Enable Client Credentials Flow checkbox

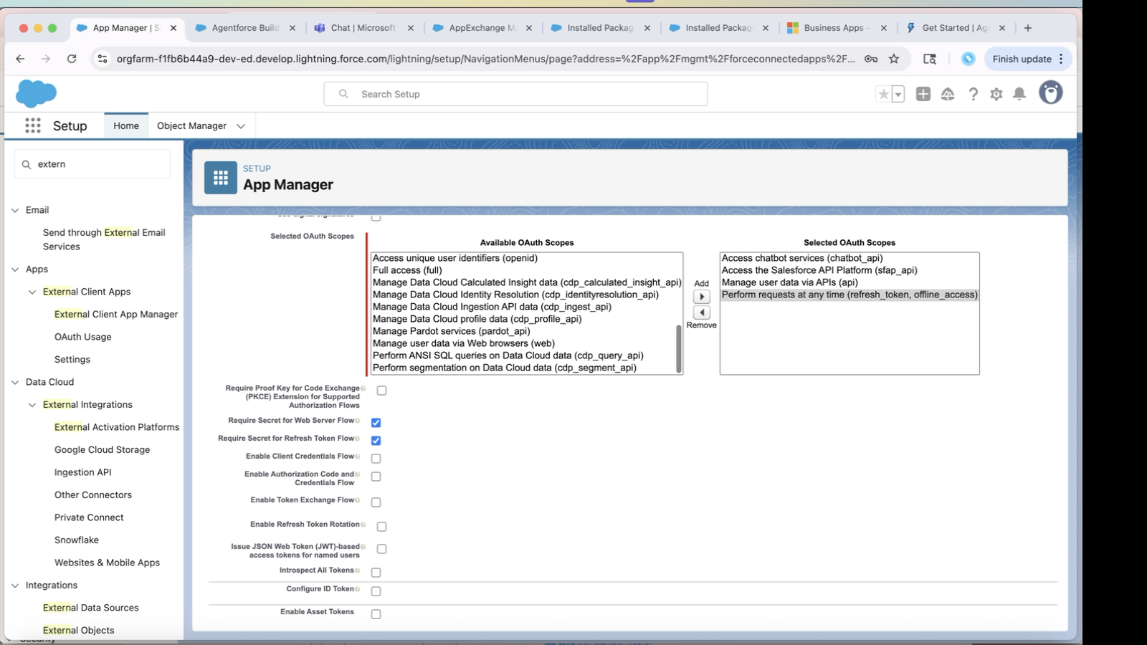[376, 458]
